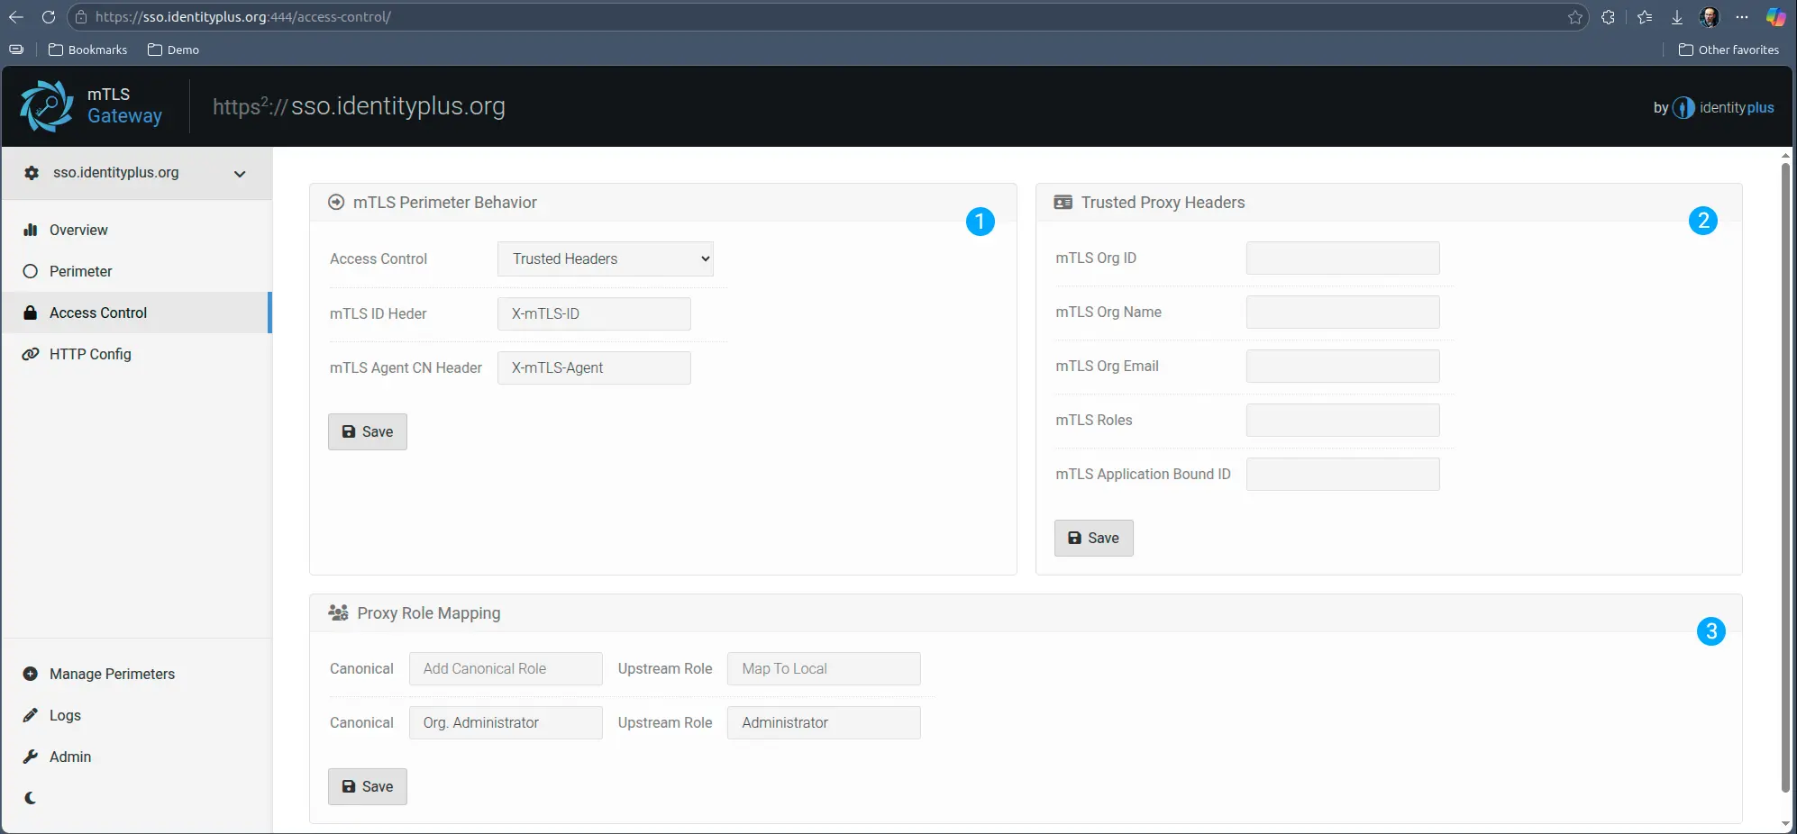
Task: Open the Overview menu item
Action: [x=78, y=231]
